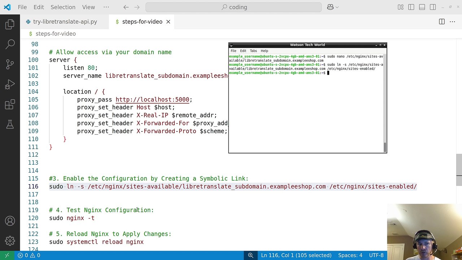Click the coding search command bar
The height and width of the screenshot is (260, 462).
(234, 7)
